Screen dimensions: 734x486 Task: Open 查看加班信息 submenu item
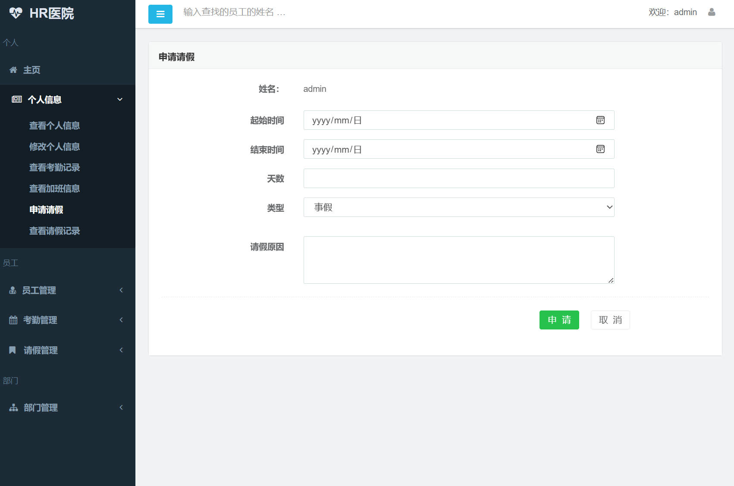54,188
